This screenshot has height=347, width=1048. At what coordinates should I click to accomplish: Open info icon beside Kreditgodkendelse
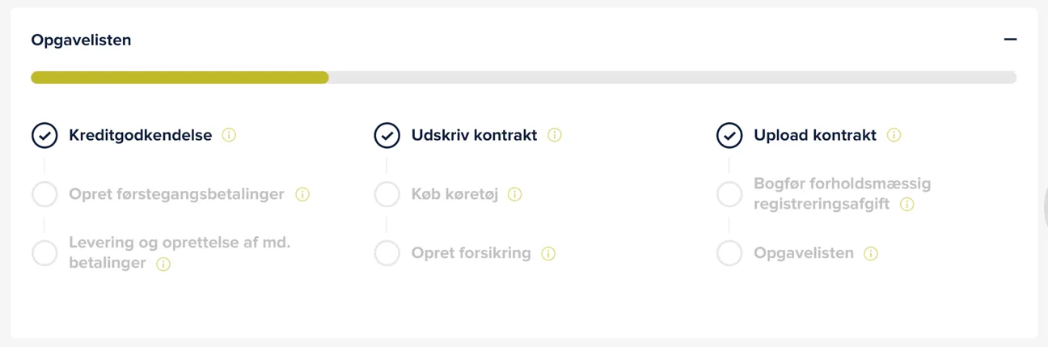coord(229,135)
